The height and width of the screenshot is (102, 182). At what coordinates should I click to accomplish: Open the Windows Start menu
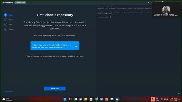(x=65, y=99)
